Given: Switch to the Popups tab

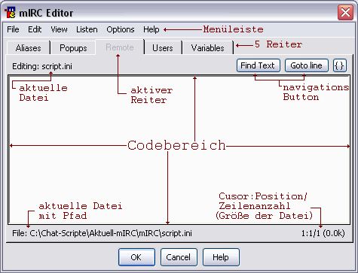Looking at the screenshot, I should coord(73,47).
